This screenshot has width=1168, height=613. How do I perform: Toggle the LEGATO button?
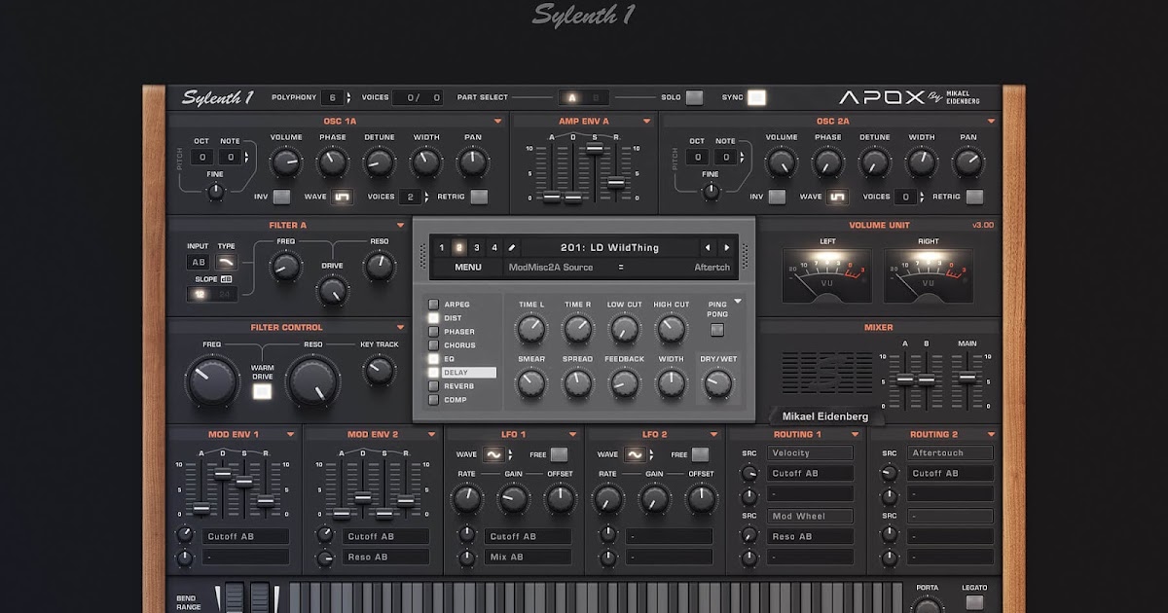pos(974,602)
